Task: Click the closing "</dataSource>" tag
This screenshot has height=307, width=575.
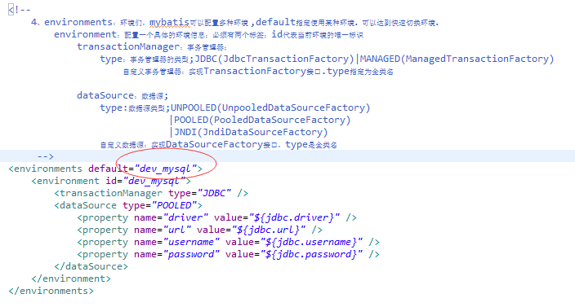Action: pyautogui.click(x=91, y=266)
